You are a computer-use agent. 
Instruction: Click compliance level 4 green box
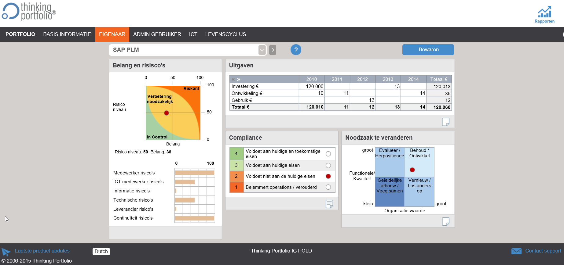tap(236, 154)
